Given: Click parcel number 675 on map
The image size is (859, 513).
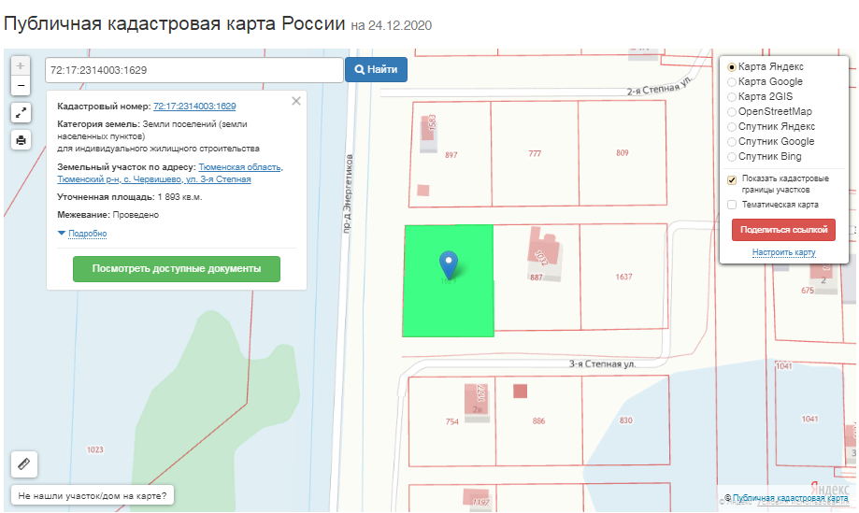Looking at the screenshot, I should [808, 291].
